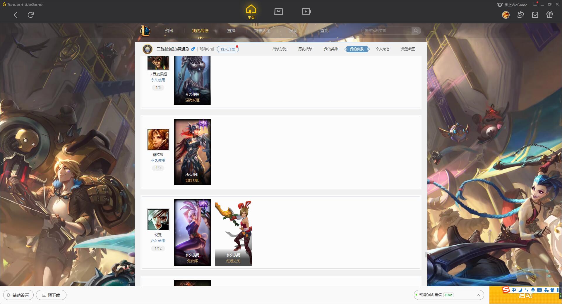
Task: Click the 卡西奥佩娅 champion portrait
Action: pos(158,63)
